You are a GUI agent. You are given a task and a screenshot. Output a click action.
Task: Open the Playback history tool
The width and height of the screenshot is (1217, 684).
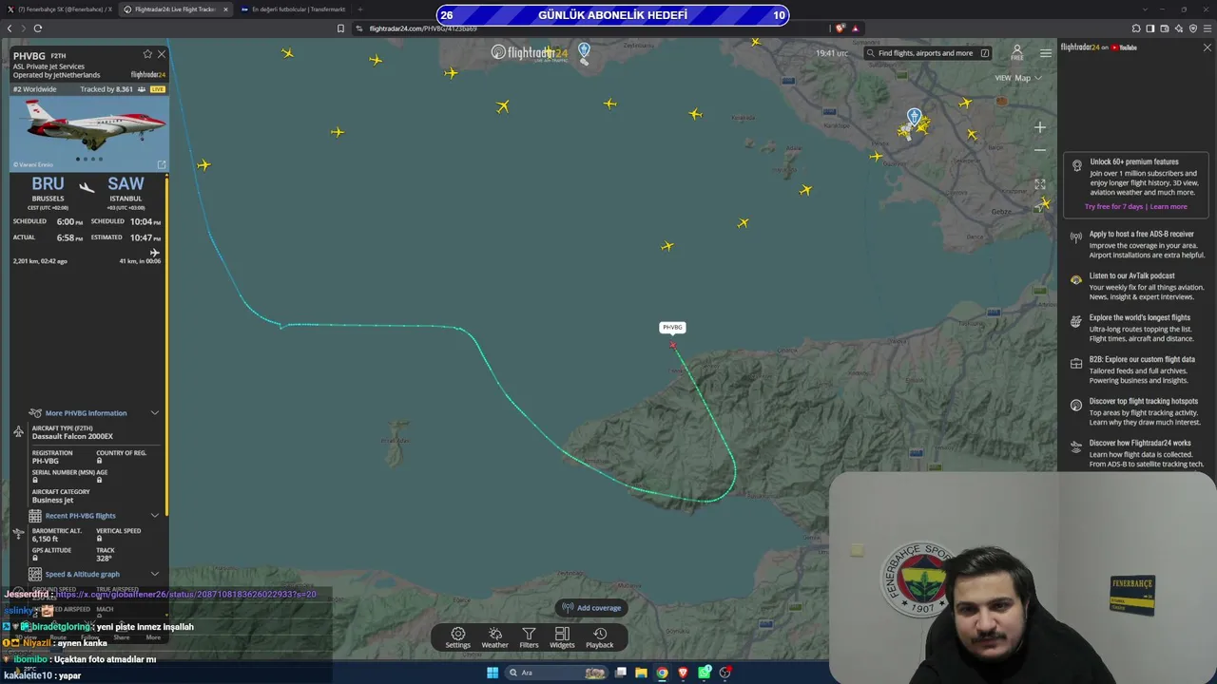599,637
